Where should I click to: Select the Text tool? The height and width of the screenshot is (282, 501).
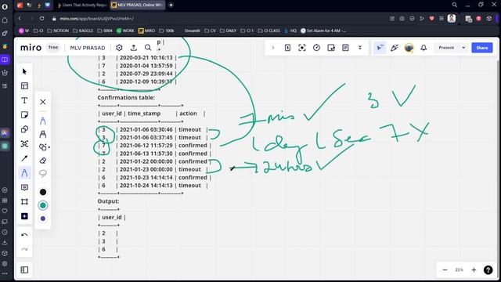24,100
